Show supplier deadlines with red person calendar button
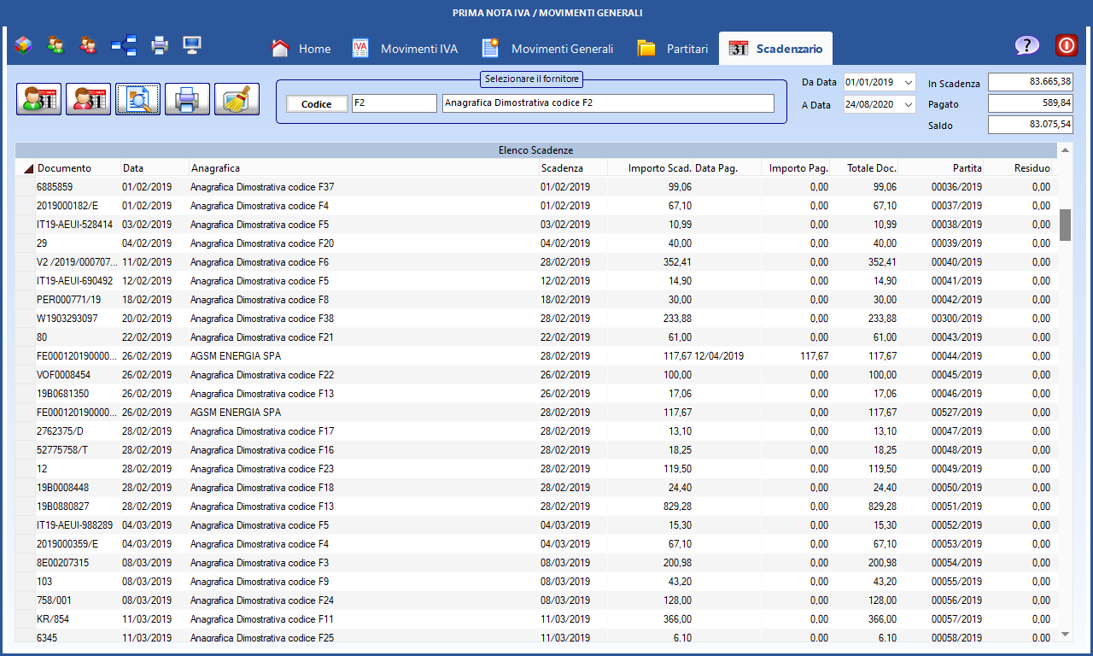 coord(88,99)
